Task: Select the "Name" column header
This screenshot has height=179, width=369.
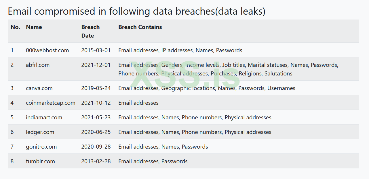Action: coord(34,27)
